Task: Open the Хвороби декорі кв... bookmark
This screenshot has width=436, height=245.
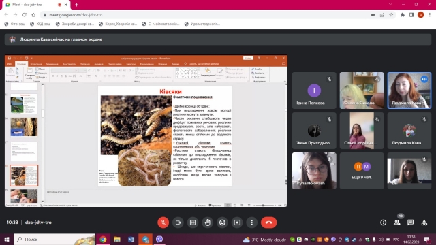Action: coord(75,24)
